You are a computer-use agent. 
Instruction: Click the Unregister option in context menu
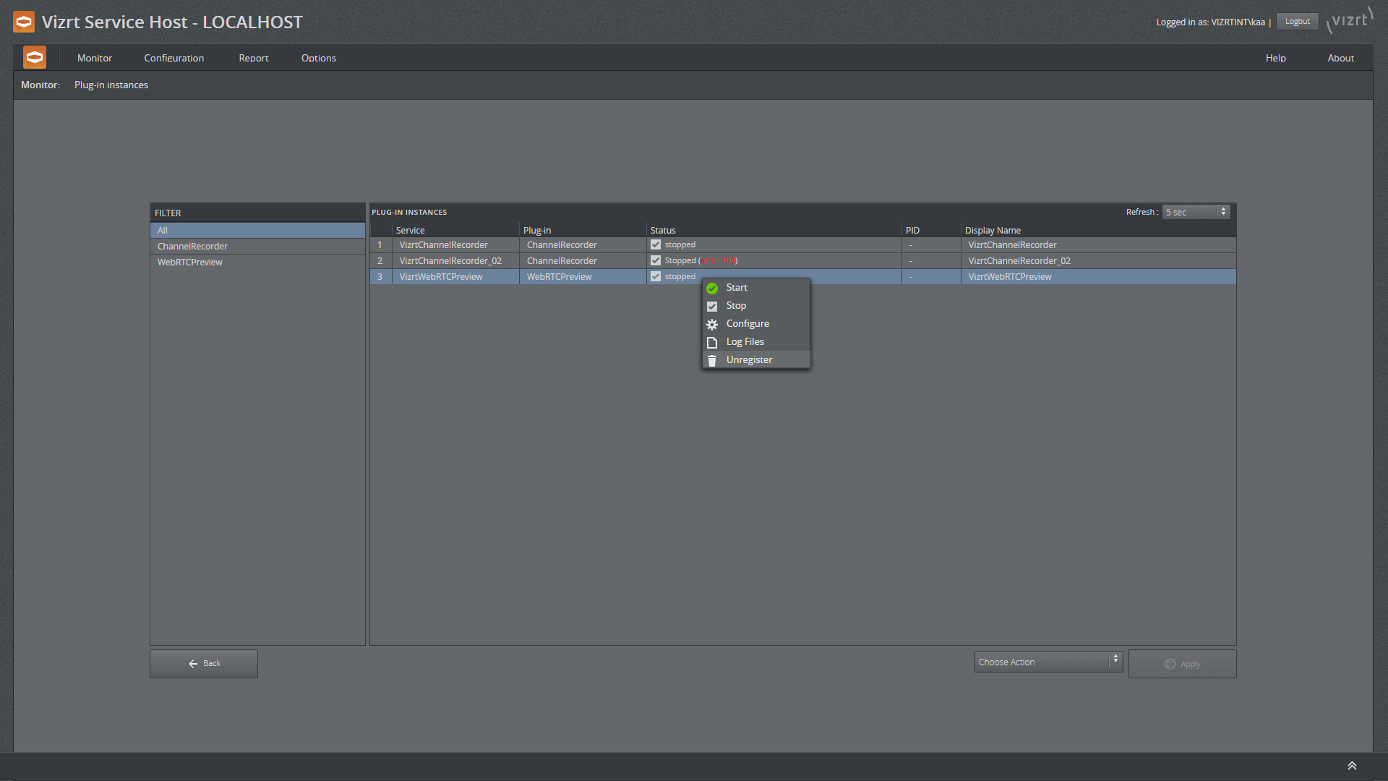(x=749, y=359)
